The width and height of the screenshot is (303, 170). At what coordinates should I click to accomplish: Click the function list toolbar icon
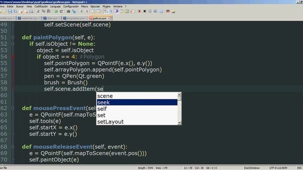132,11
